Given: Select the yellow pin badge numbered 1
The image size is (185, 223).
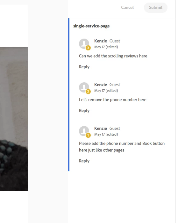Looking at the screenshot, I should 88,135.
